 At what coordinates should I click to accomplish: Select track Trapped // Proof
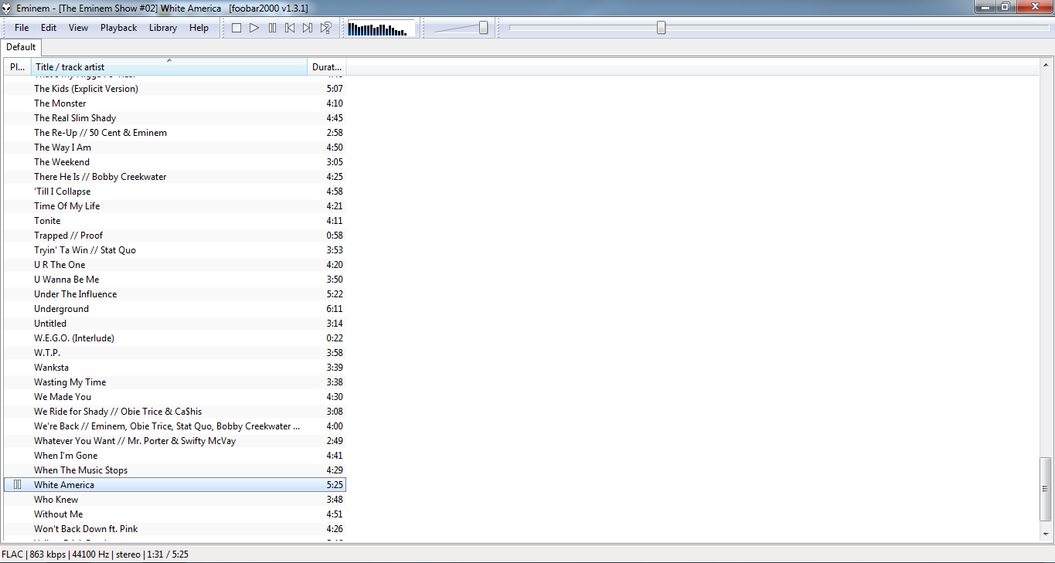[x=175, y=236]
